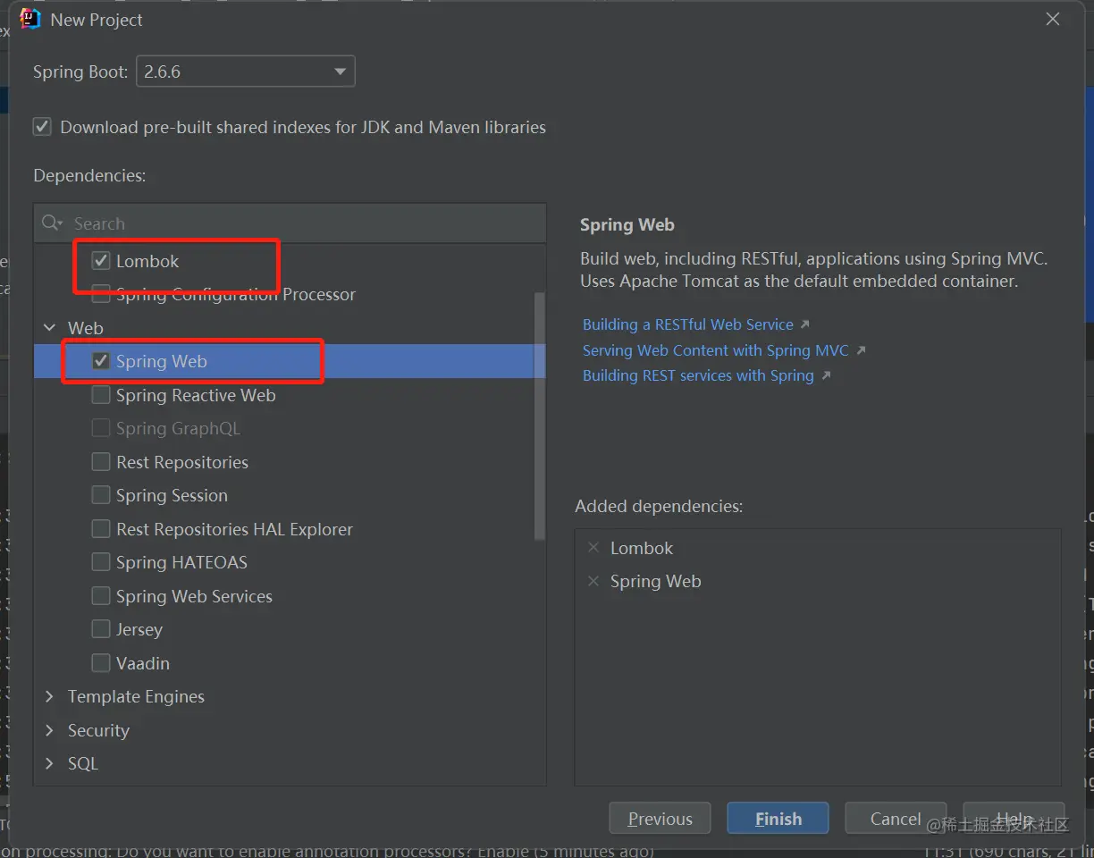This screenshot has width=1094, height=858.
Task: Remove Lombok from added dependencies
Action: 593,548
